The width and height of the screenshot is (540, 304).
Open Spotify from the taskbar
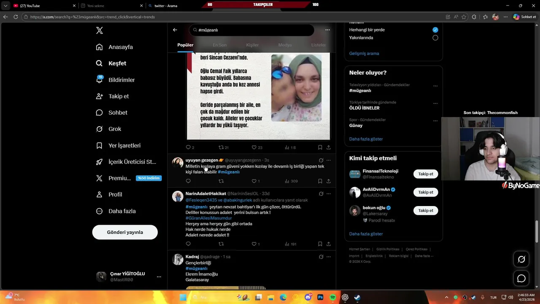pyautogui.click(x=332, y=297)
